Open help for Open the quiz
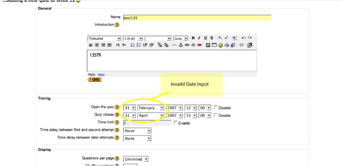Screen dimensions: 342x166 117,107
